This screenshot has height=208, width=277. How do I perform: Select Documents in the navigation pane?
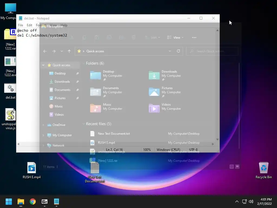(x=62, y=90)
